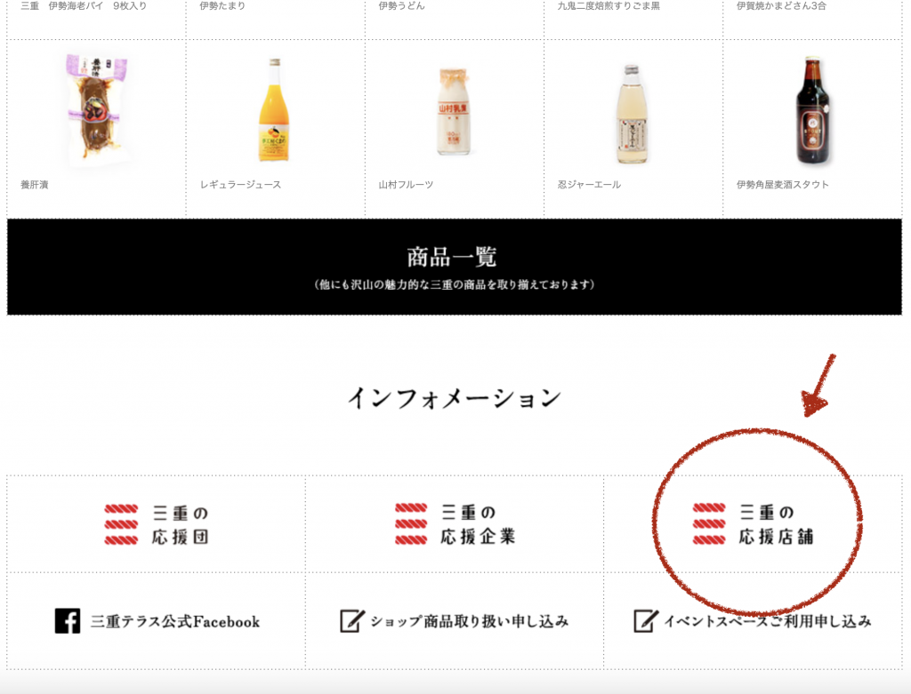Screen dimensions: 911x694
Task: Click the 三重の応援店舗 text
Action: [x=776, y=524]
